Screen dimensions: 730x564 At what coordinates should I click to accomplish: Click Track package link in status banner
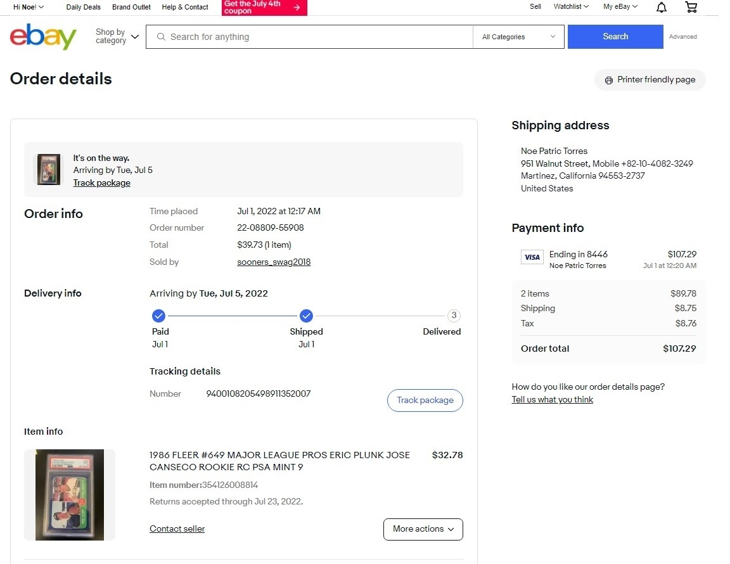pyautogui.click(x=101, y=183)
